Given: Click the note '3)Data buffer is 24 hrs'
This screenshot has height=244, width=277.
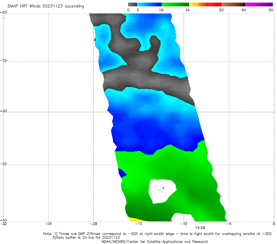Looking at the screenshot, I should [x=86, y=238].
